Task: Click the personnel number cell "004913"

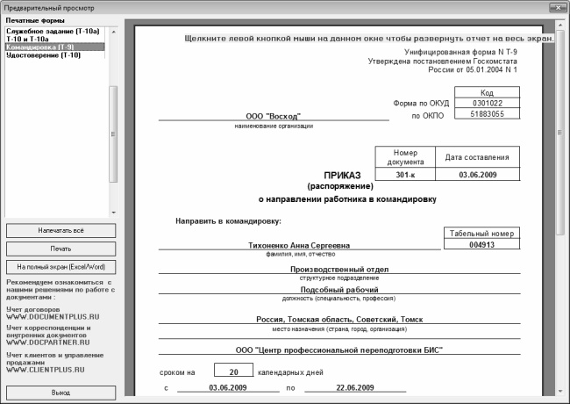Action: (483, 246)
